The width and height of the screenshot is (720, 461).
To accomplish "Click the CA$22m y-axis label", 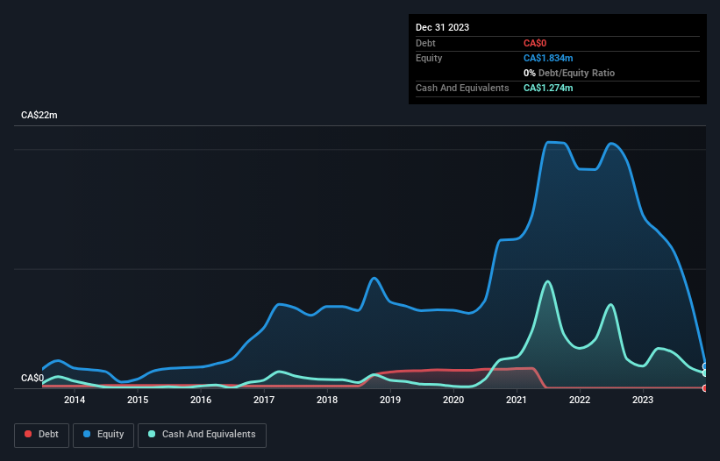I will (39, 115).
